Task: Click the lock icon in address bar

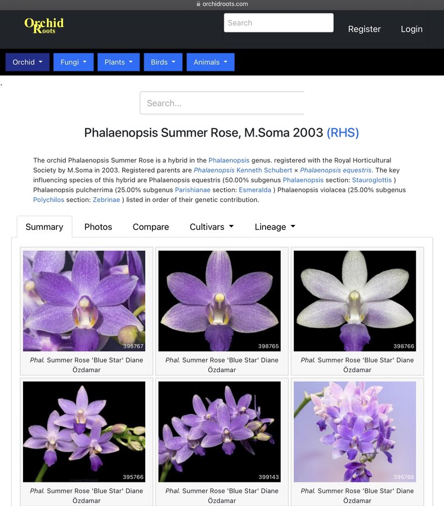Action: coord(198,4)
